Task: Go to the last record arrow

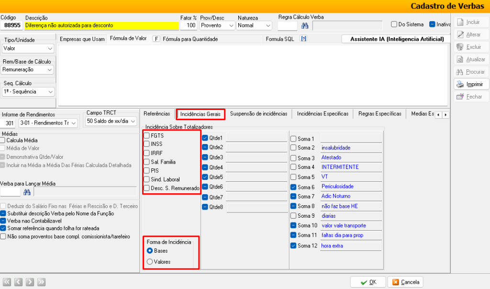Action: pos(41,282)
